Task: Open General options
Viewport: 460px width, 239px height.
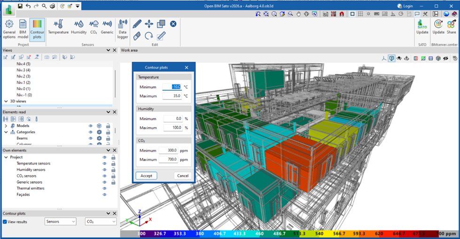Action: 9,29
